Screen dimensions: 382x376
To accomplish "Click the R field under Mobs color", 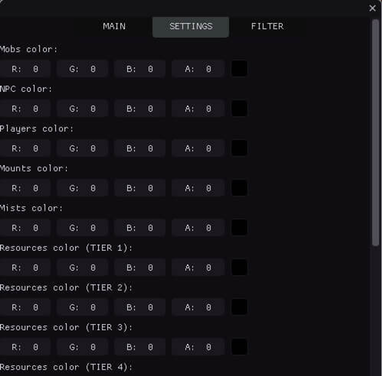I will tap(25, 69).
